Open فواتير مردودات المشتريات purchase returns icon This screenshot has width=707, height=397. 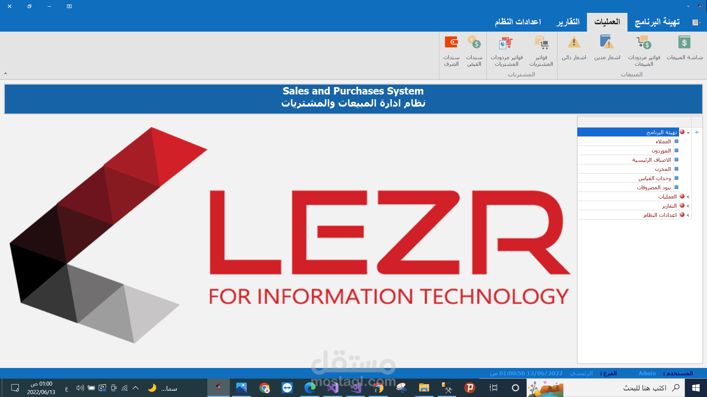[506, 43]
